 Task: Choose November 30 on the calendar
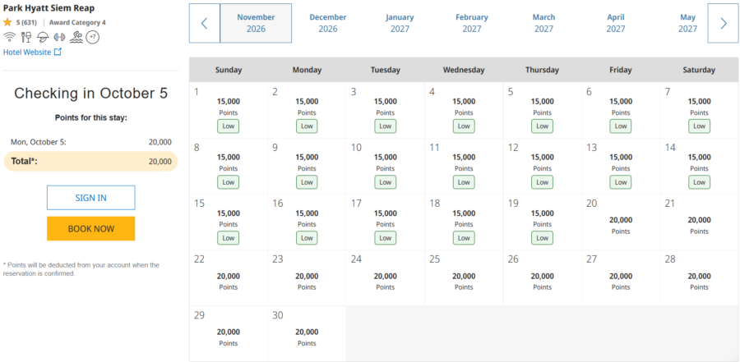coord(307,333)
